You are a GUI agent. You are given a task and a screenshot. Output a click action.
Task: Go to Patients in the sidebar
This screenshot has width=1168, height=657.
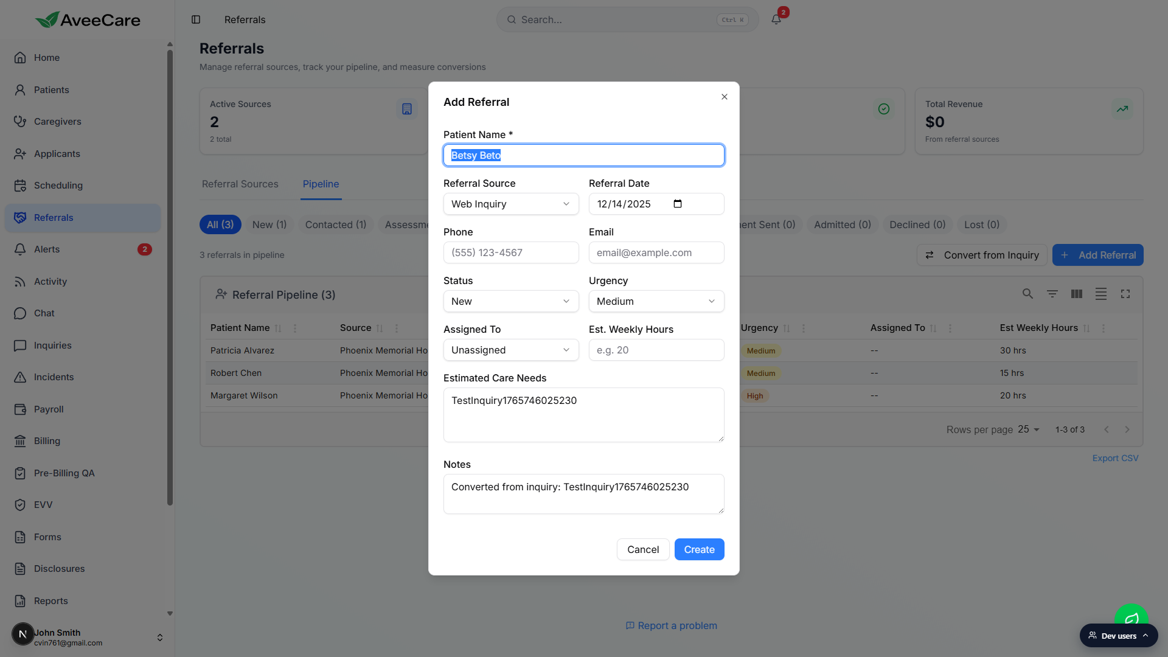(x=82, y=90)
